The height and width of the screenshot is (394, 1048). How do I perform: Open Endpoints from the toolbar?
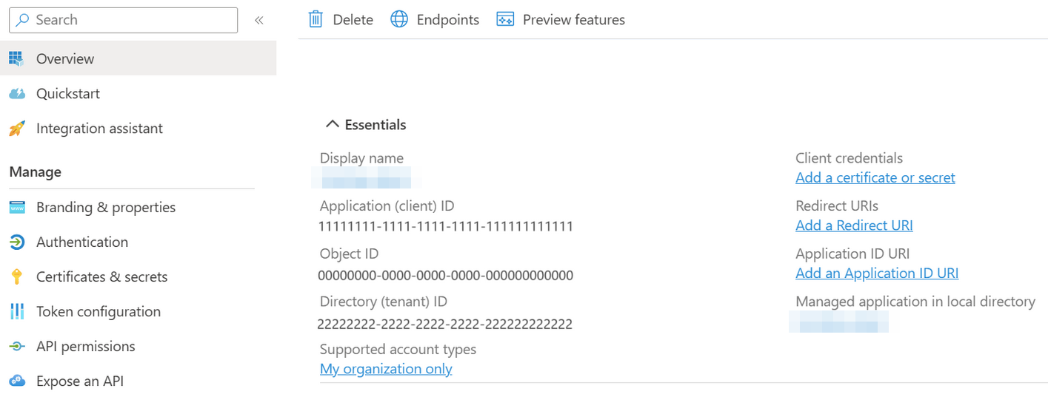(435, 20)
